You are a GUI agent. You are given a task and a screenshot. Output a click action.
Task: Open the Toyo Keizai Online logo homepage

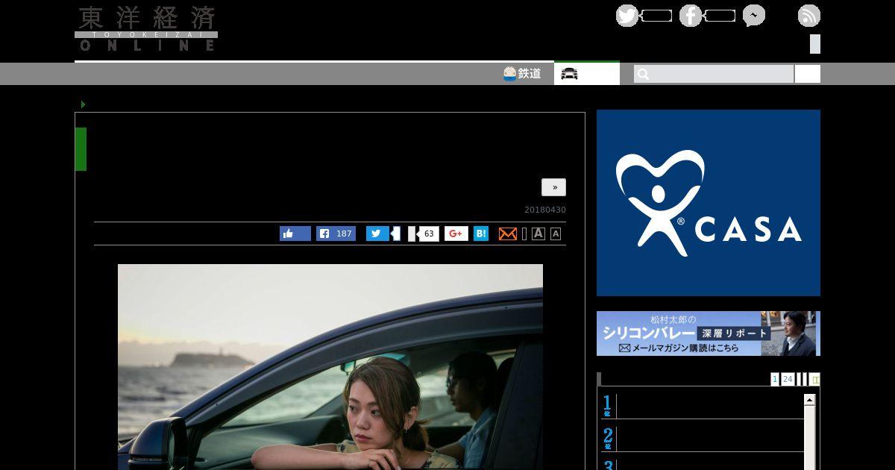click(146, 29)
